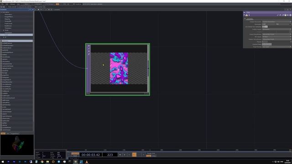Open the File menu
The image size is (292, 164).
pyautogui.click(x=3, y=4)
